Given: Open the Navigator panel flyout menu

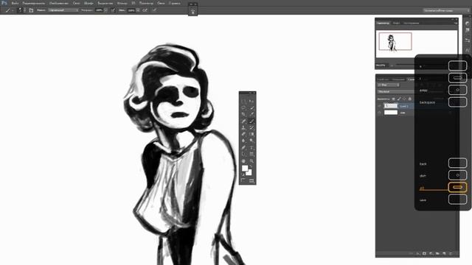Looking at the screenshot, I should (456, 23).
